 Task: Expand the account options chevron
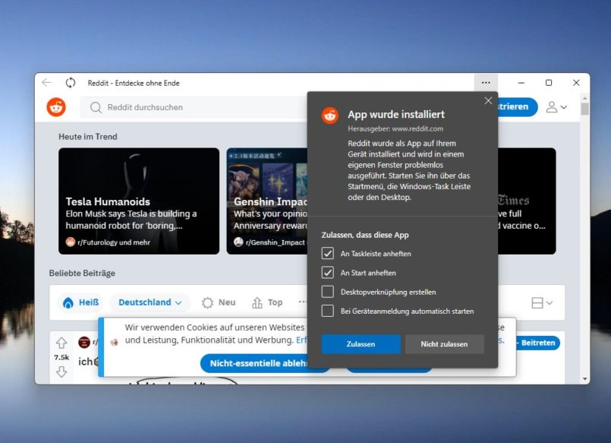562,107
